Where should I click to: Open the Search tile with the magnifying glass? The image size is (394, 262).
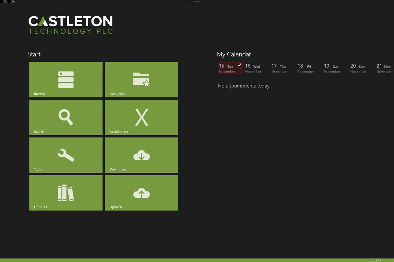tap(66, 117)
